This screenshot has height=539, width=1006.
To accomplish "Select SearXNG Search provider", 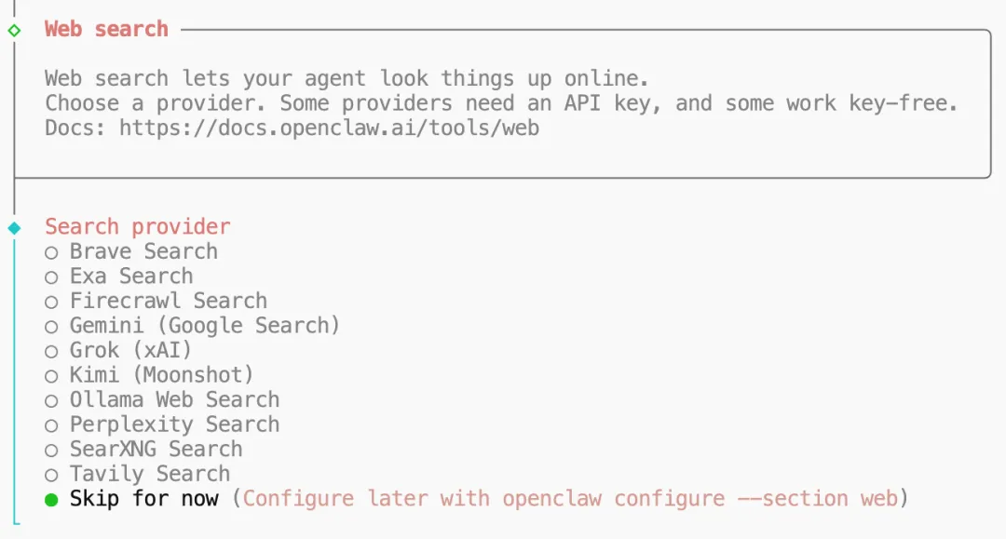I will (x=51, y=450).
